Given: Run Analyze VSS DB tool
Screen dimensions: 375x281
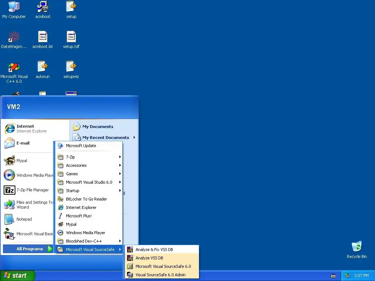Looking at the screenshot, I should [162, 258].
